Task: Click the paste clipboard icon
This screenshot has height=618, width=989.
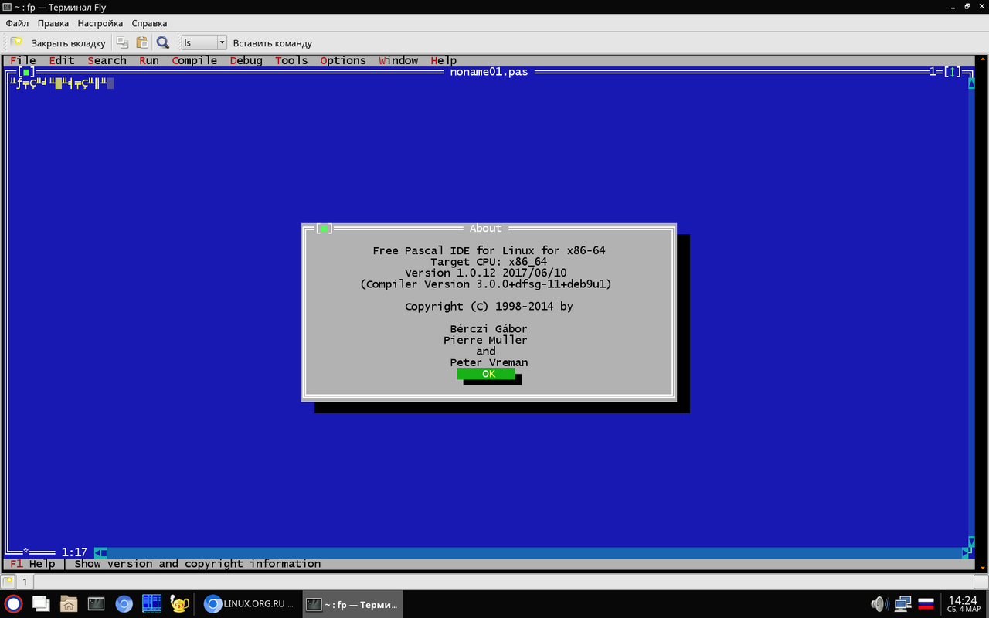Action: pyautogui.click(x=142, y=42)
